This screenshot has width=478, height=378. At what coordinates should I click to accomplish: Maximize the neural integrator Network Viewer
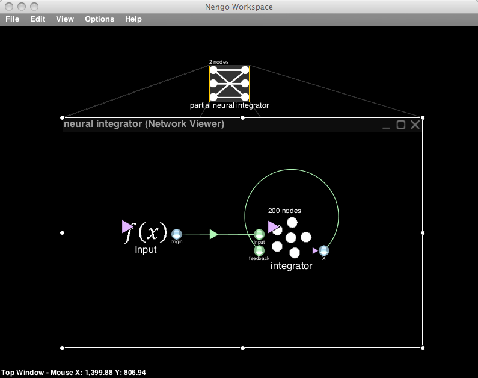click(x=401, y=125)
